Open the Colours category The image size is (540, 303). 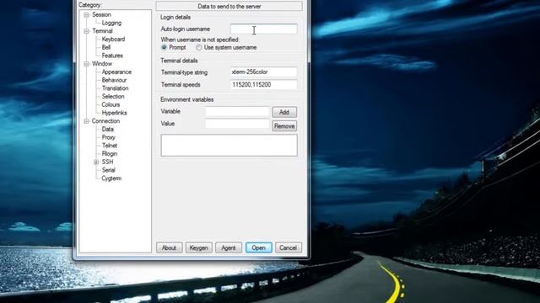pos(111,104)
